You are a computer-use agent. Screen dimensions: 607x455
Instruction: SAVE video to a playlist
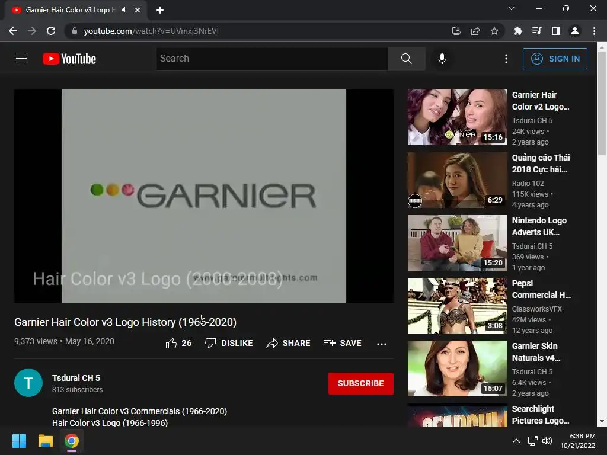343,343
